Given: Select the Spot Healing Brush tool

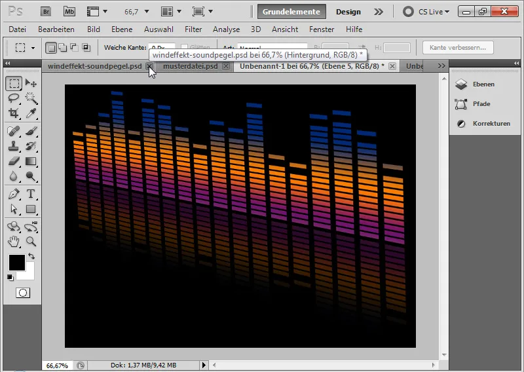Looking at the screenshot, I should tap(14, 131).
